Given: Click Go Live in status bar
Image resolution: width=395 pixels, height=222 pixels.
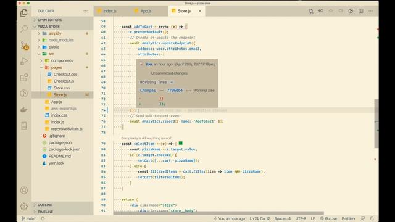Looking at the screenshot, I should pos(328,218).
